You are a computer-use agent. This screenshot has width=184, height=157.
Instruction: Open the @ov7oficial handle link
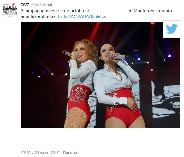tap(41, 5)
